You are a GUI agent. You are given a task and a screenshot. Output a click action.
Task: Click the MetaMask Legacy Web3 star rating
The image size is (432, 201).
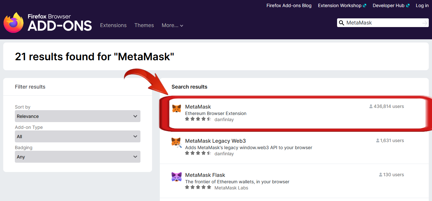tap(198, 153)
